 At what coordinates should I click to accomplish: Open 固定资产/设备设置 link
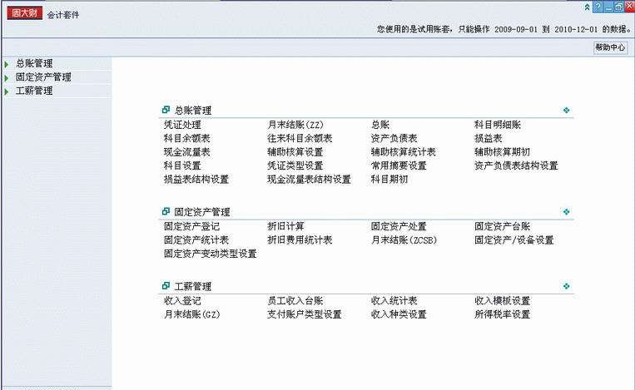point(514,240)
